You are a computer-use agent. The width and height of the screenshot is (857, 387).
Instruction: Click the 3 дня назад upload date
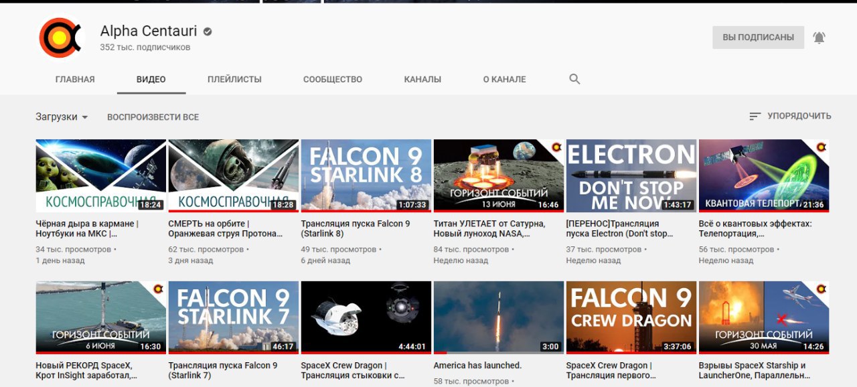click(x=191, y=260)
